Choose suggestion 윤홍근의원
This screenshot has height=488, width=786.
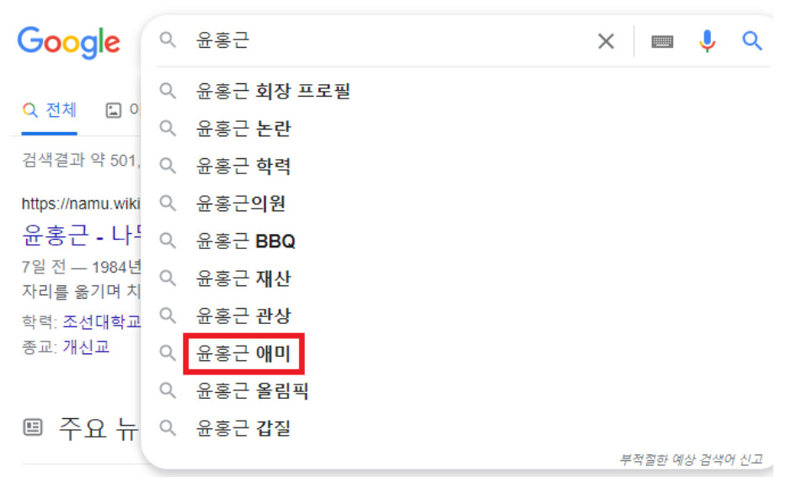click(x=241, y=204)
